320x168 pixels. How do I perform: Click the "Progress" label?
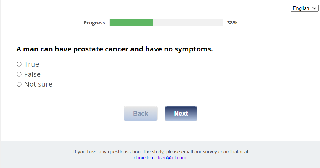[94, 23]
